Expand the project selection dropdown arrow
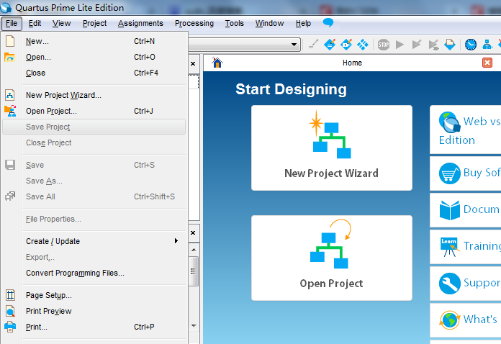The height and width of the screenshot is (344, 501). (x=294, y=45)
